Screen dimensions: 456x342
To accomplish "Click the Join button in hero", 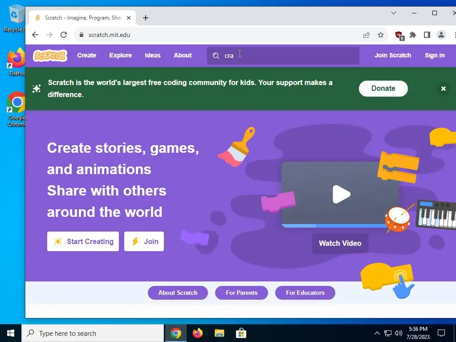I will click(x=144, y=241).
